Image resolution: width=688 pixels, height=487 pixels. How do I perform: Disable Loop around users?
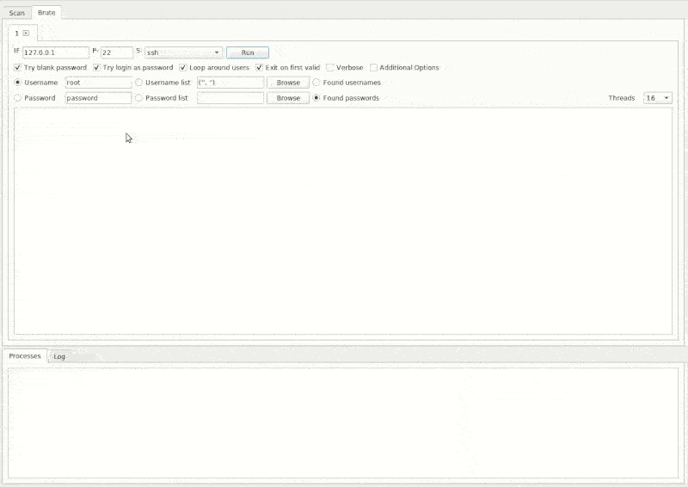point(183,67)
